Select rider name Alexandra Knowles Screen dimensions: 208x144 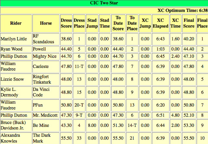[10, 138]
